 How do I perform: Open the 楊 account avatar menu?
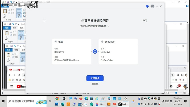pyautogui.click(x=152, y=6)
